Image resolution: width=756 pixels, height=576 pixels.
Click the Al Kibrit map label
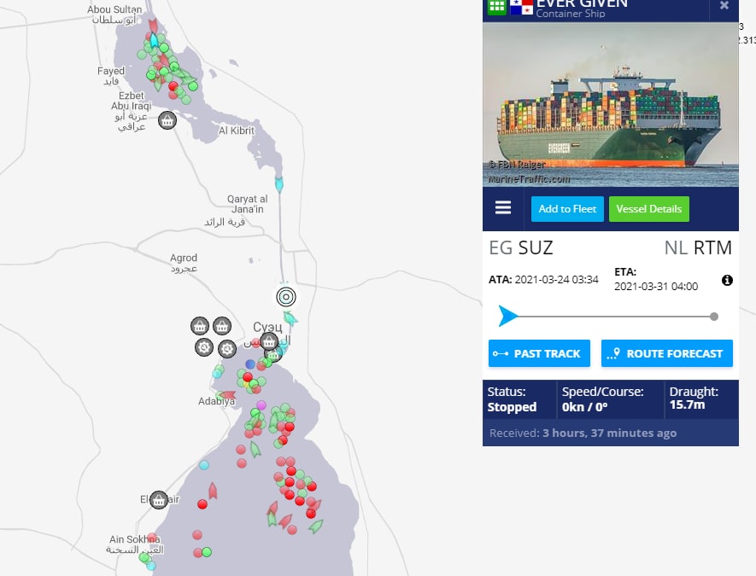coord(237,131)
